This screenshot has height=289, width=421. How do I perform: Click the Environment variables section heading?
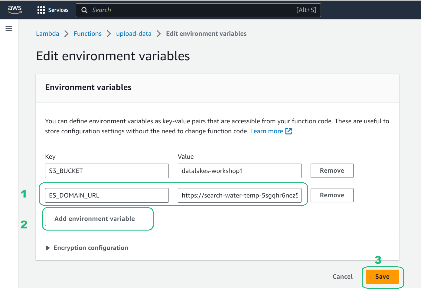[x=88, y=87]
